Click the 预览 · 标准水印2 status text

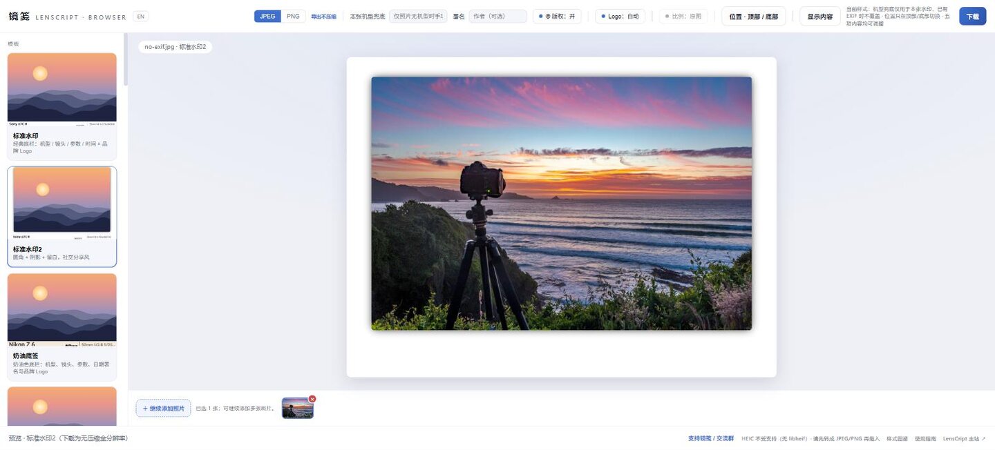tap(68, 438)
